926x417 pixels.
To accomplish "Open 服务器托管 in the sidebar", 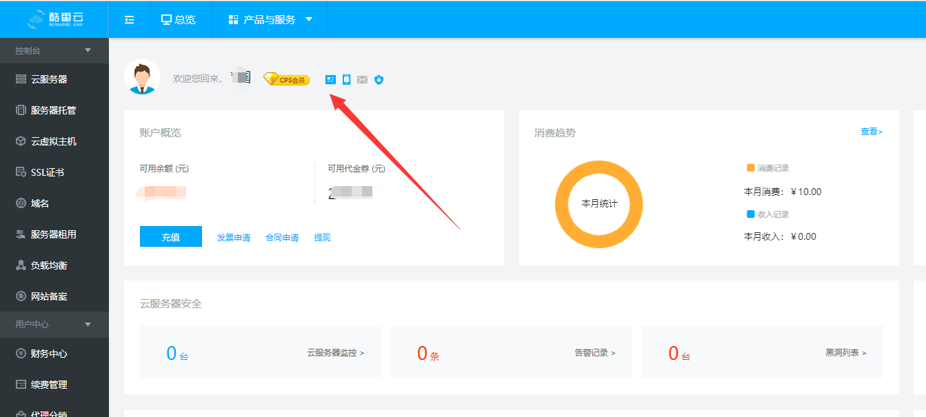I will [x=54, y=110].
